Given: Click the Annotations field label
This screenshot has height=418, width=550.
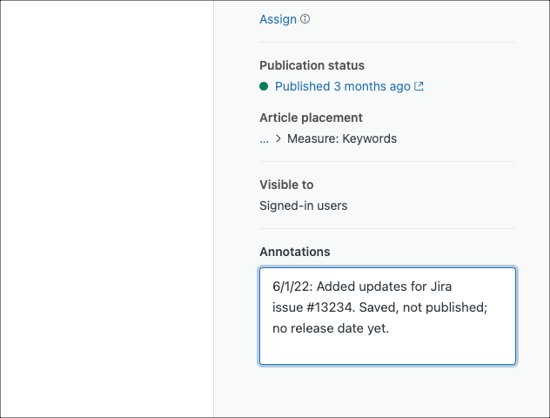Looking at the screenshot, I should [x=294, y=252].
